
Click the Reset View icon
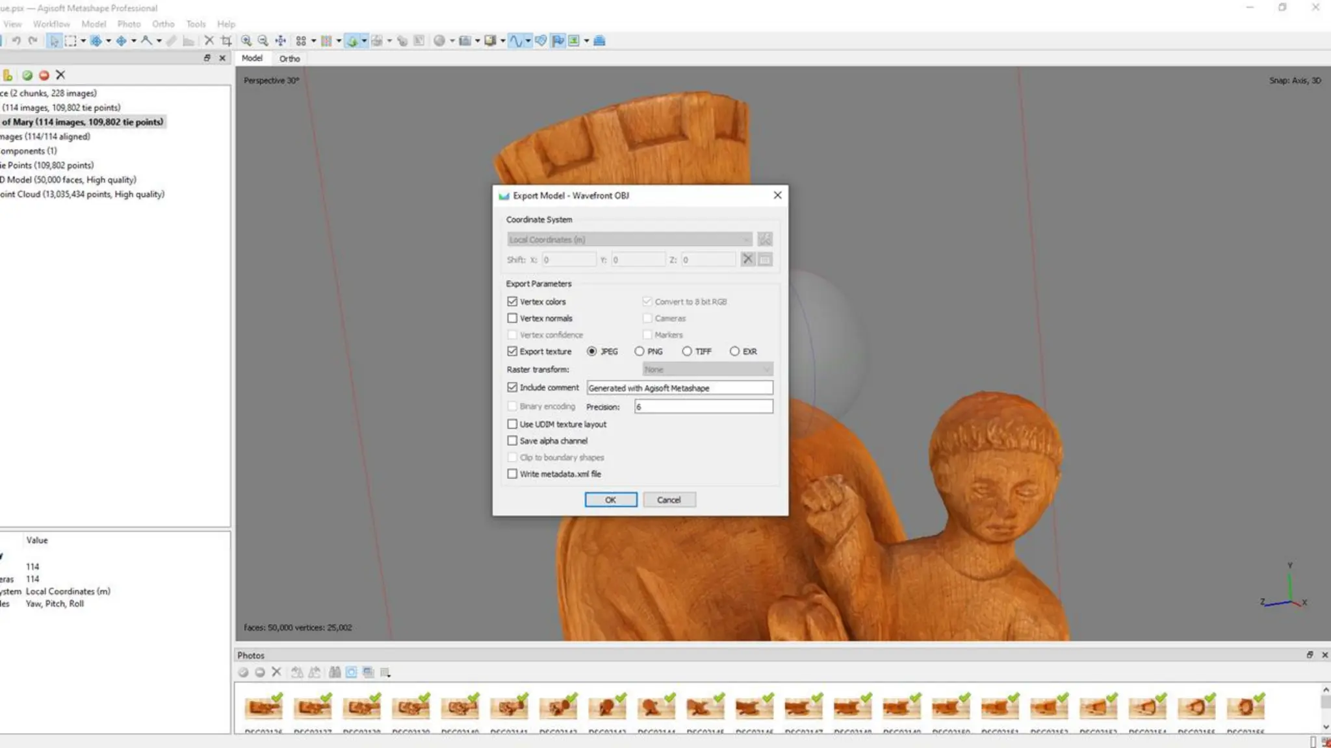coord(280,41)
